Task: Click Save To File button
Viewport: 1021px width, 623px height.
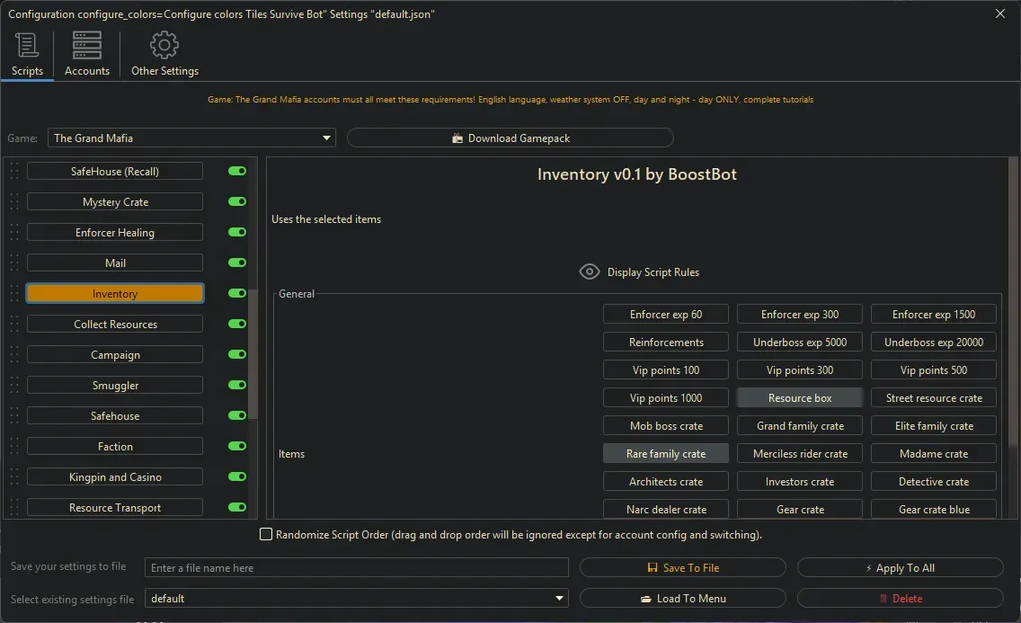Action: point(682,567)
